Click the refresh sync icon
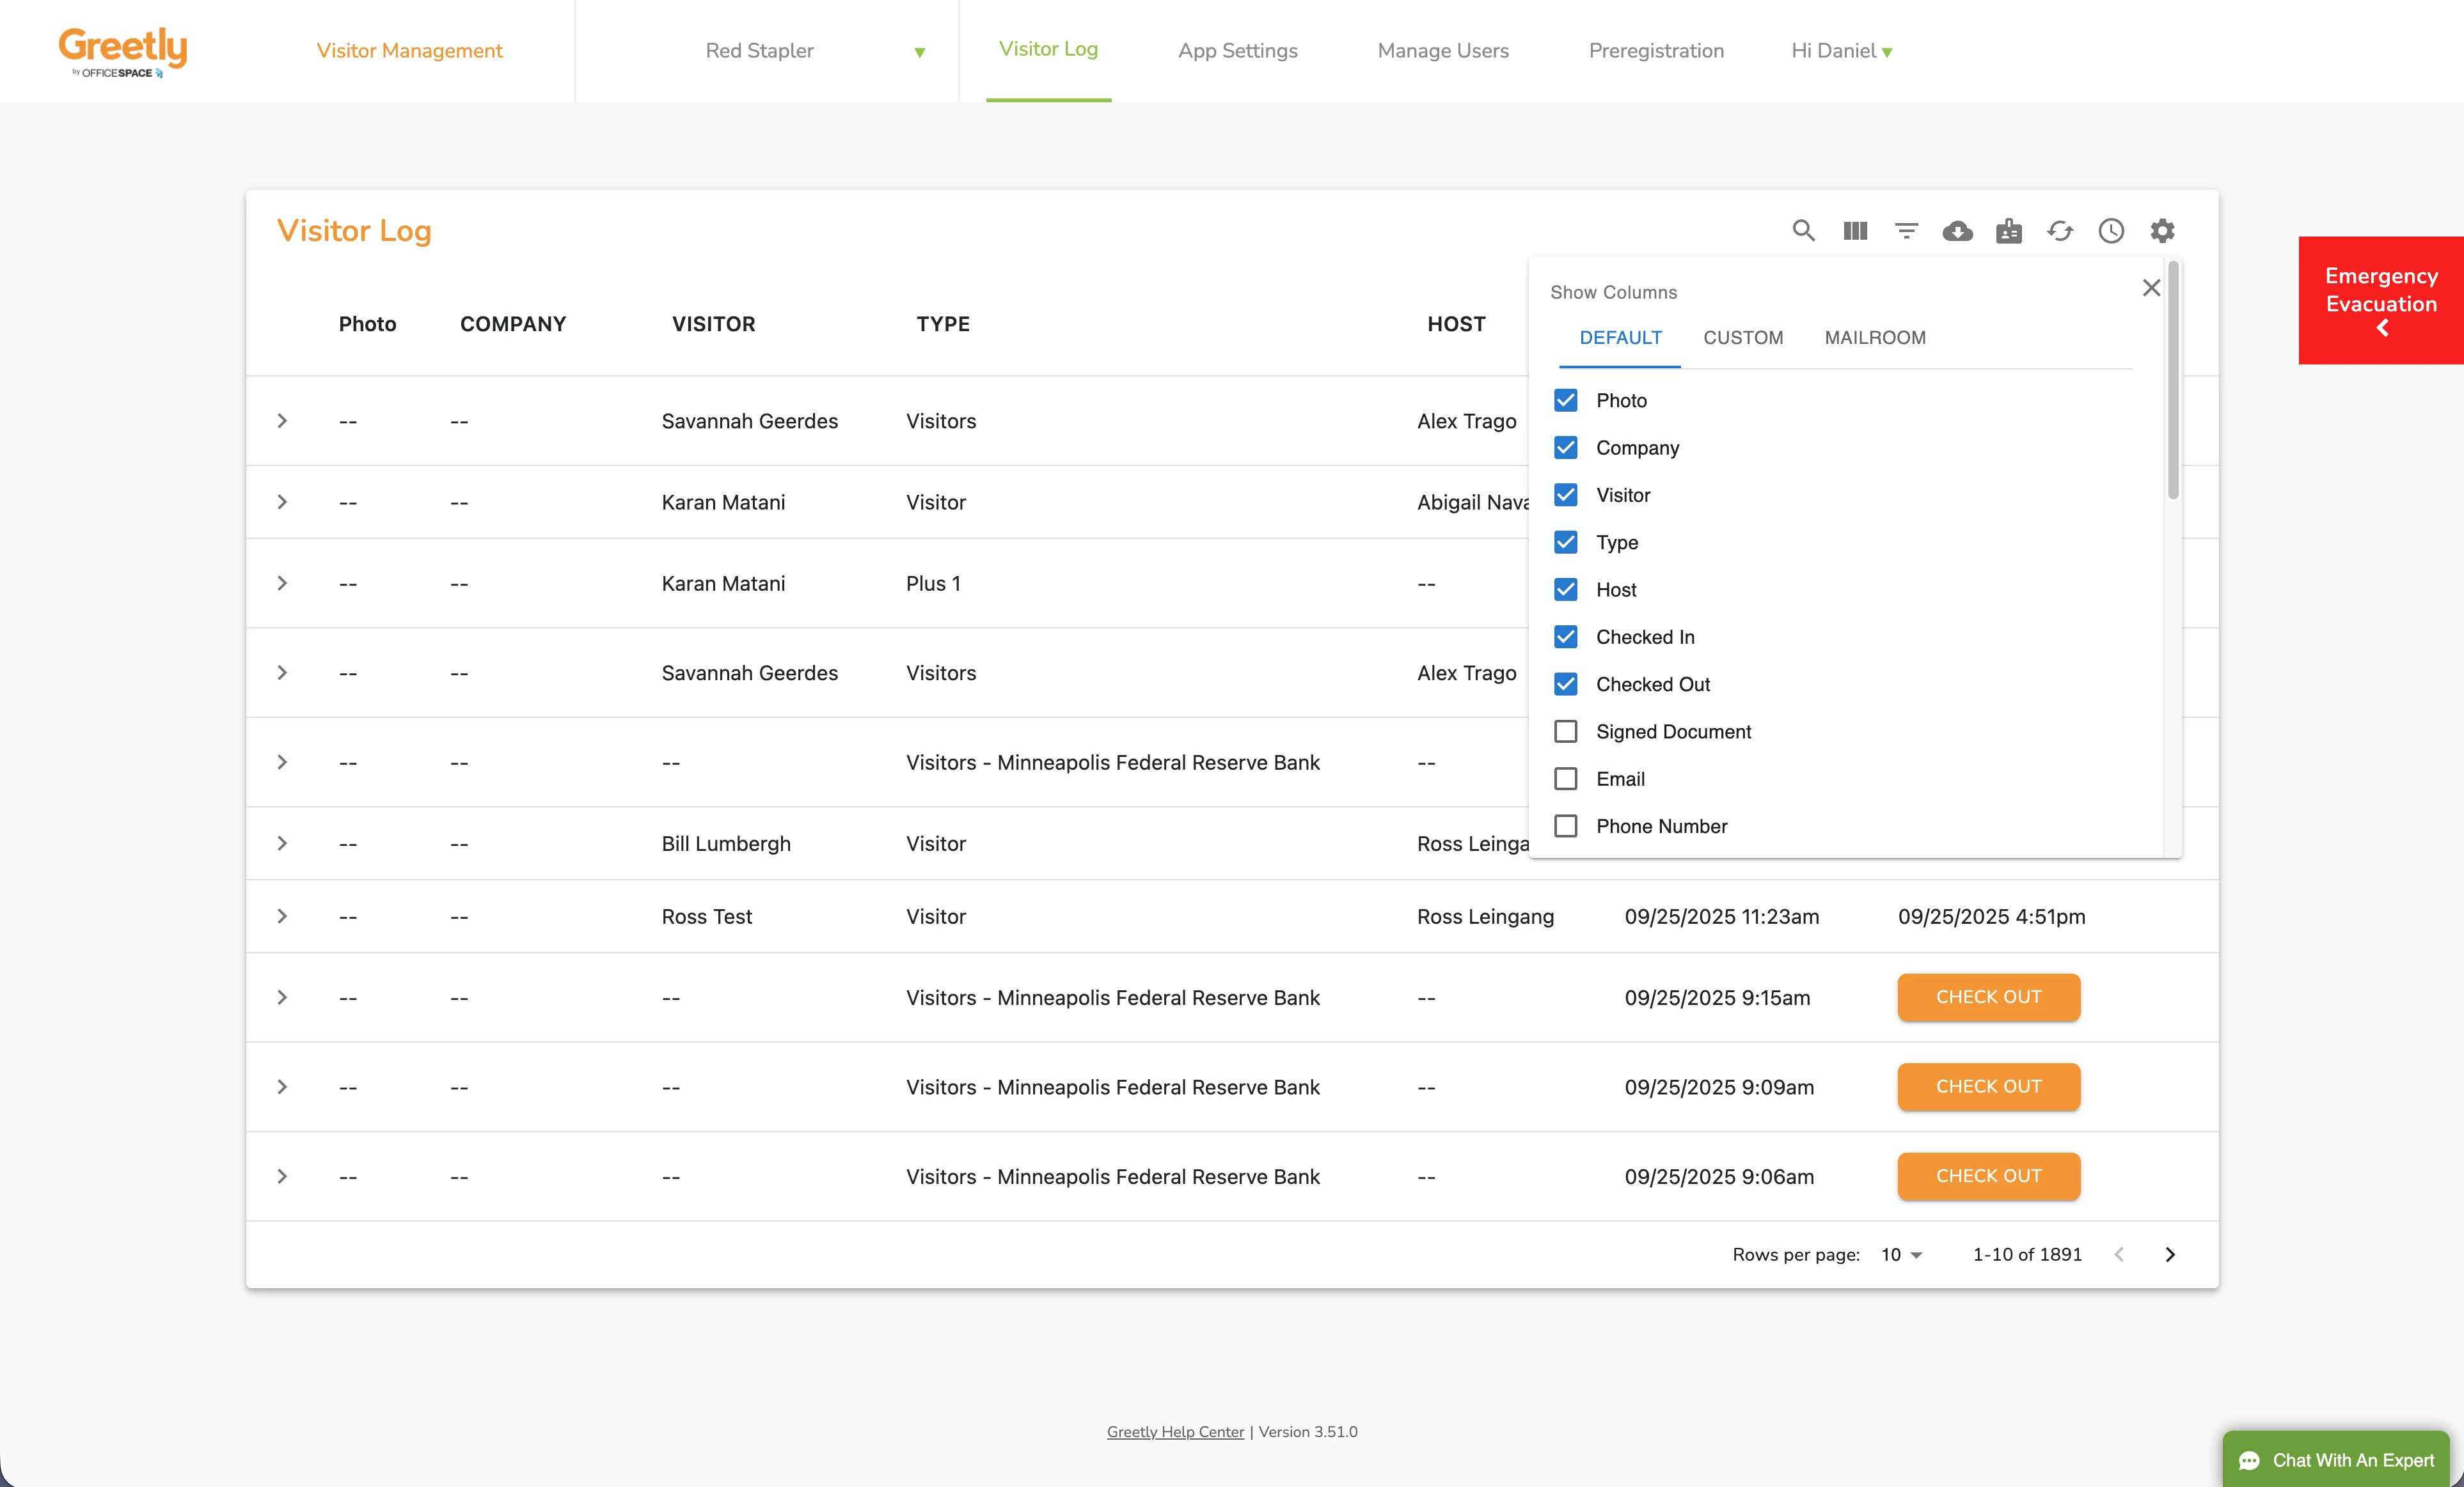The width and height of the screenshot is (2464, 1487). tap(2060, 231)
